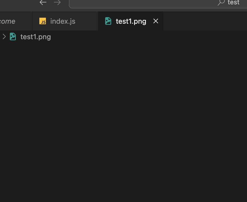This screenshot has height=202, width=247.
Task: Expand the breadcrumb chevron before test1.png
Action: click(x=4, y=36)
